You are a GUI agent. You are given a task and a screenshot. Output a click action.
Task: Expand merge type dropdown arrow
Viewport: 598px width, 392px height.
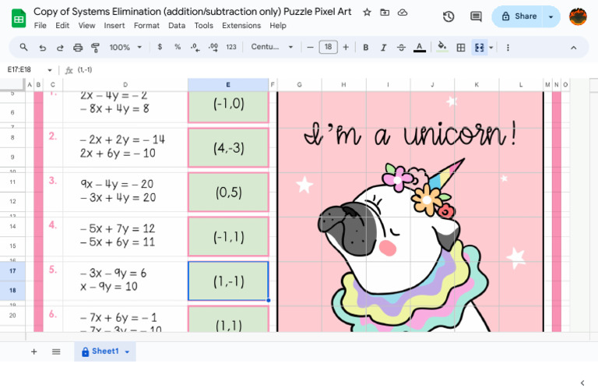pyautogui.click(x=491, y=48)
